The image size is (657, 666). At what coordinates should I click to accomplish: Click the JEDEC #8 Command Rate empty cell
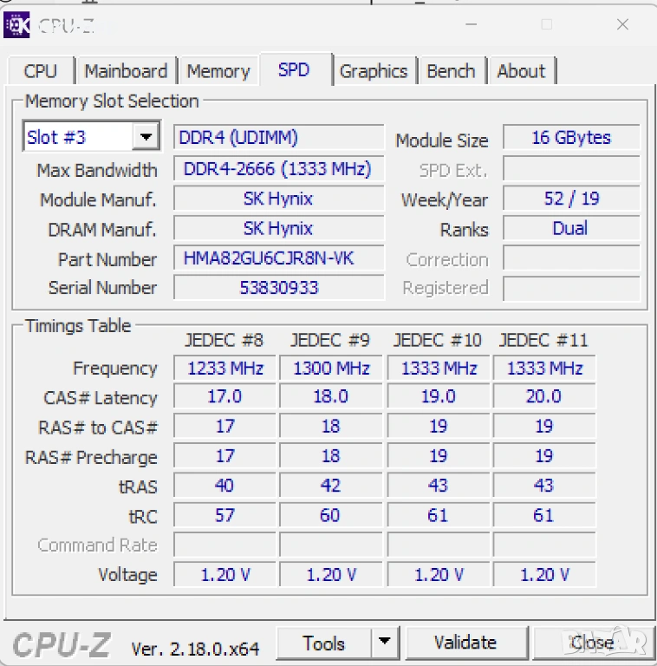225,545
